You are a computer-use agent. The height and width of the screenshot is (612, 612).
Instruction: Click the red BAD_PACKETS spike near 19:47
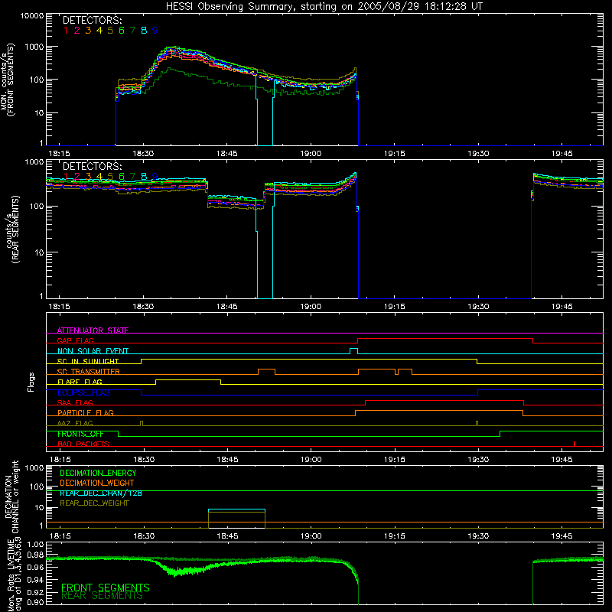[575, 444]
